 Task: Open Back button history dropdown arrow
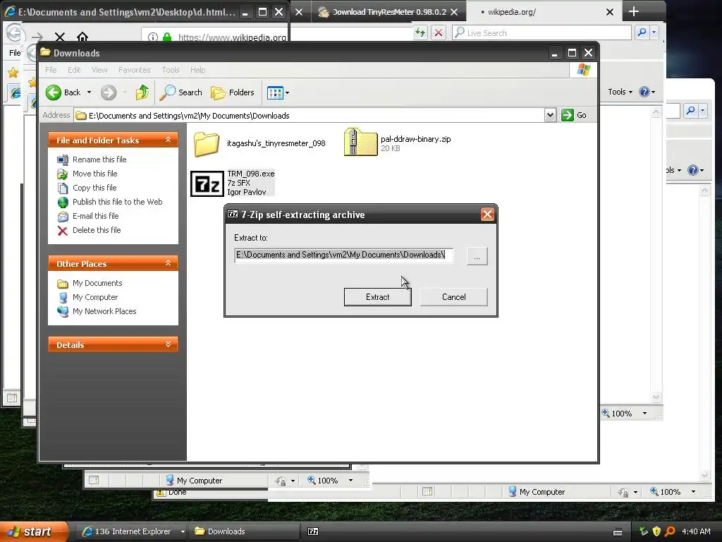90,92
